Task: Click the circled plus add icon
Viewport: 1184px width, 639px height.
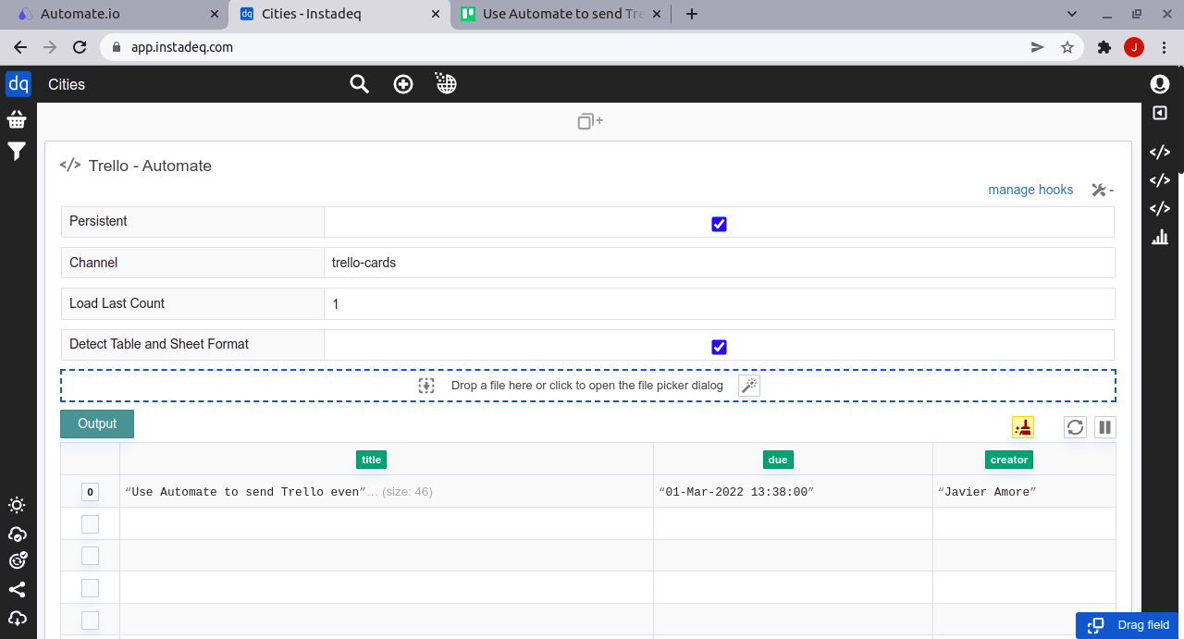Action: click(403, 84)
